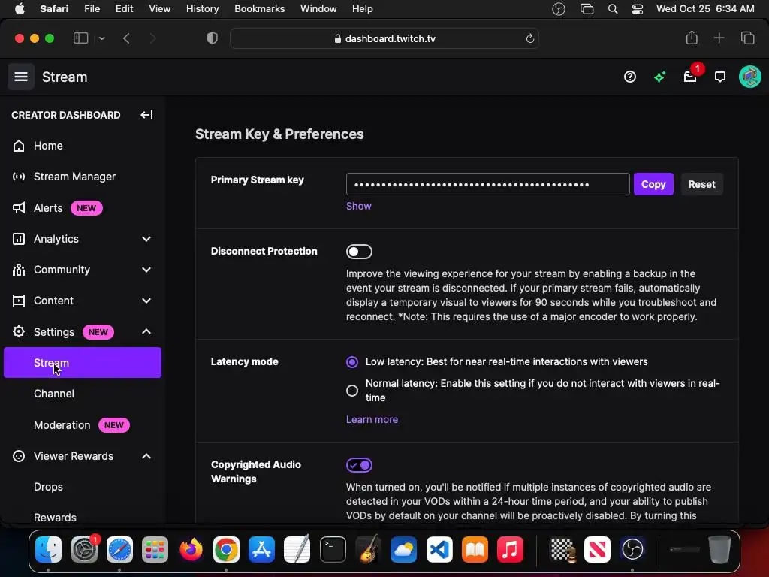Open Control Center in menu bar
The height and width of the screenshot is (577, 769).
pyautogui.click(x=637, y=9)
